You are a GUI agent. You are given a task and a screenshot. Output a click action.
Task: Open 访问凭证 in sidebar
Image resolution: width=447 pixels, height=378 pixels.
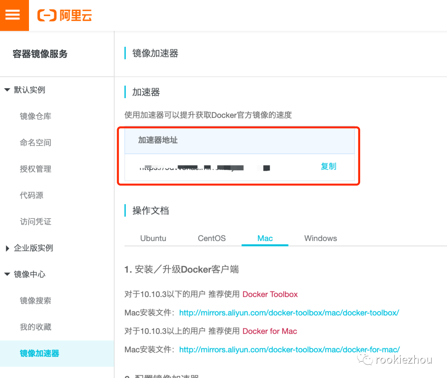(36, 222)
